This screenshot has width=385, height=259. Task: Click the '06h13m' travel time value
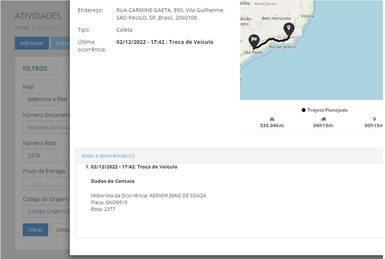323,126
